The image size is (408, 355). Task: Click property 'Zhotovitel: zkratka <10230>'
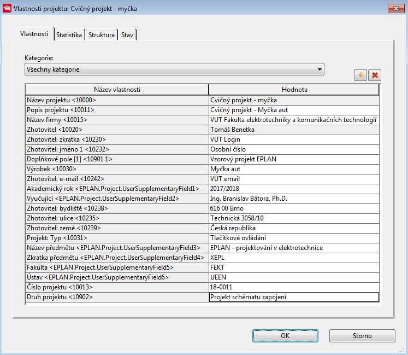117,139
